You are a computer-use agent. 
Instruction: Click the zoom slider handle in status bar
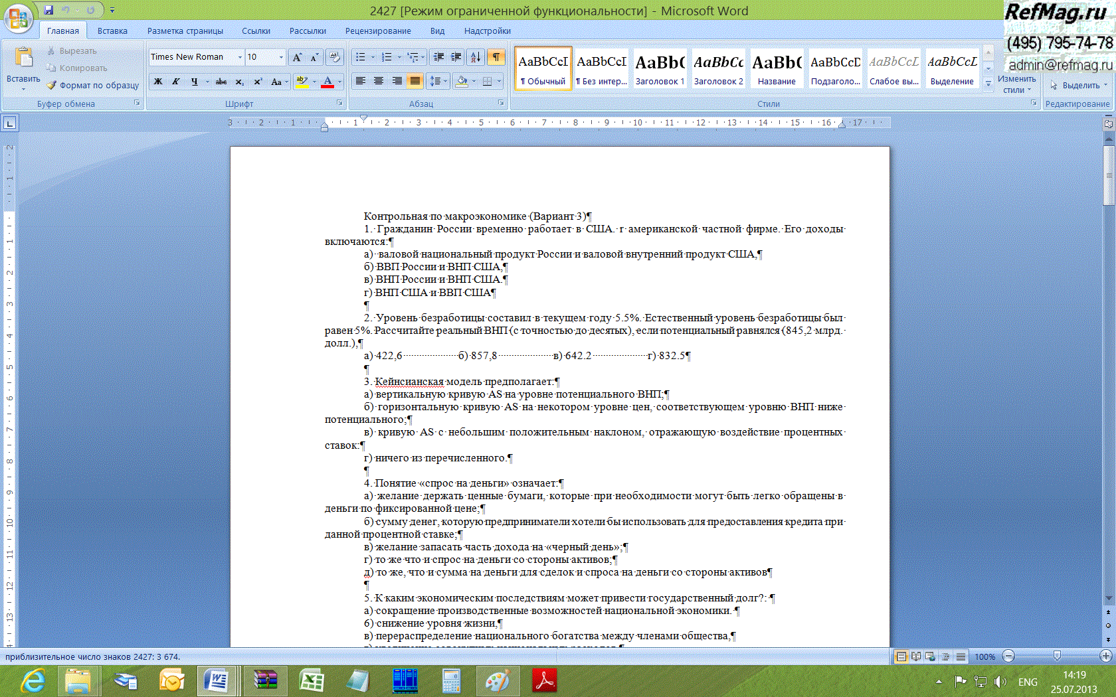point(1057,657)
